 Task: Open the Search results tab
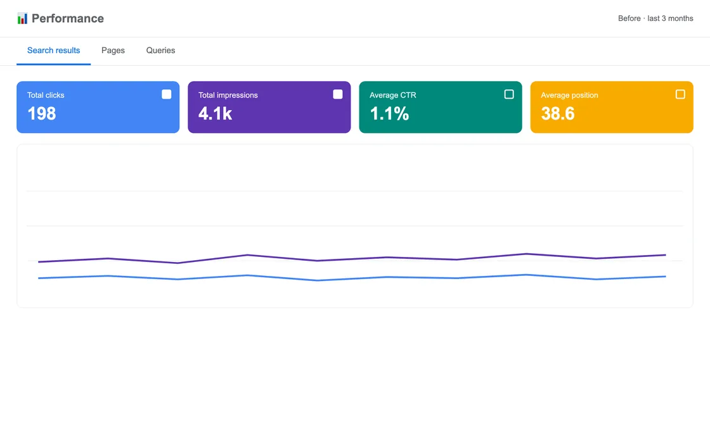coord(53,51)
